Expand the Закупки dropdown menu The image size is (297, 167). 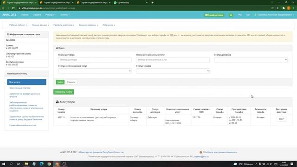point(65,15)
